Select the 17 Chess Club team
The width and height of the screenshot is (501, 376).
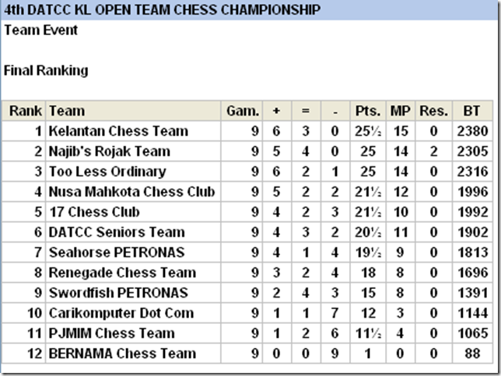click(x=94, y=212)
